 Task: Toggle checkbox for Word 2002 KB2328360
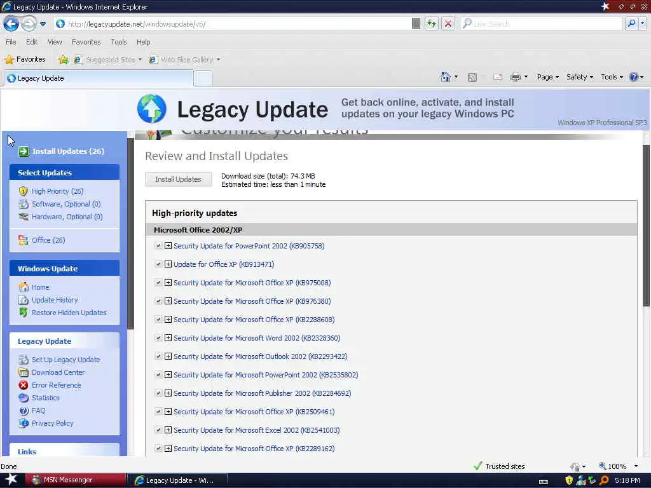[158, 338]
